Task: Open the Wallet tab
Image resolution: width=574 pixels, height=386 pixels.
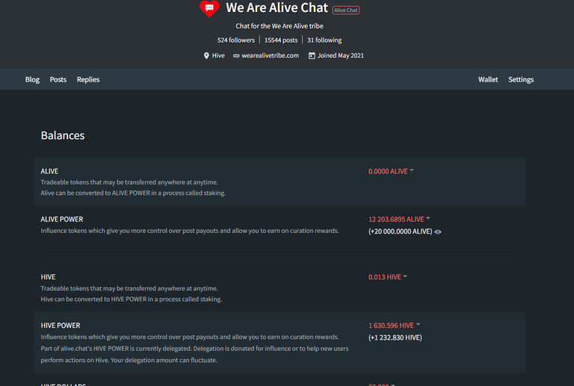Action: (x=488, y=79)
